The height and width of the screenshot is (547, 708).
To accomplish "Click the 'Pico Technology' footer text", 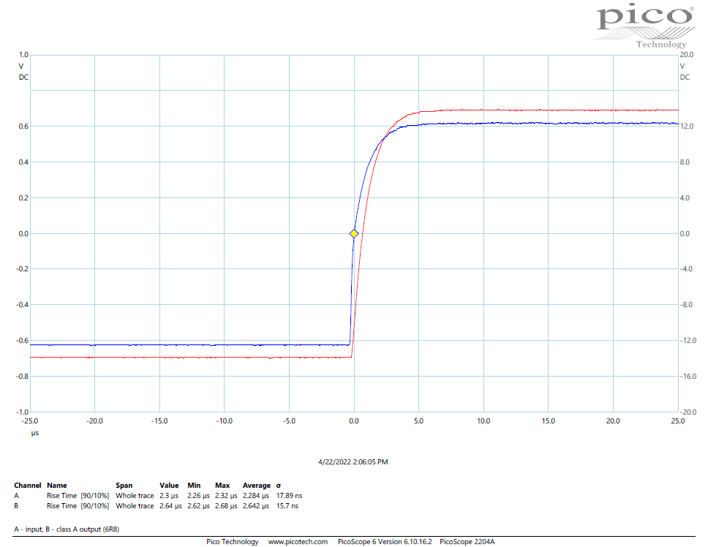I will click(x=233, y=542).
